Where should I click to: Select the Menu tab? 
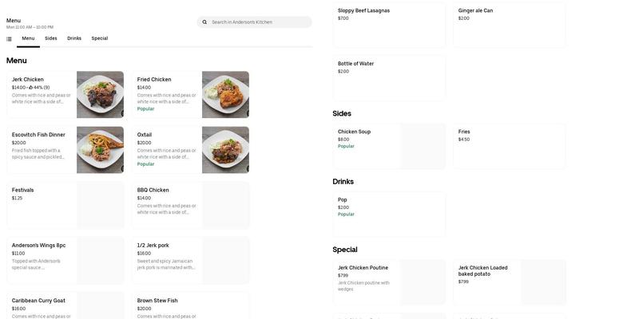(x=28, y=38)
